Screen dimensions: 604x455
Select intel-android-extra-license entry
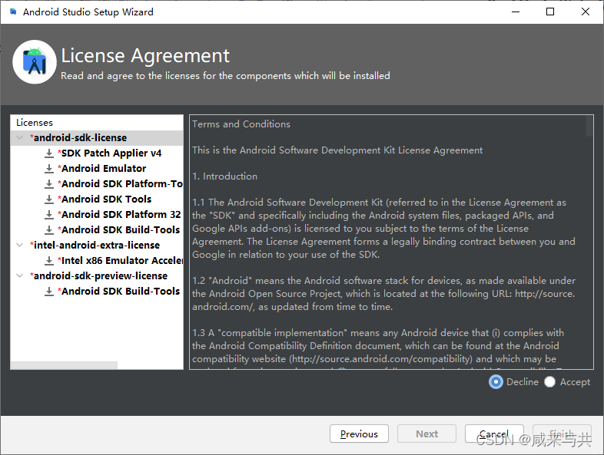point(95,246)
